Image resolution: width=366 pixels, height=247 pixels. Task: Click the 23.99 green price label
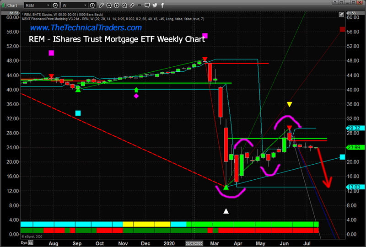355,147
